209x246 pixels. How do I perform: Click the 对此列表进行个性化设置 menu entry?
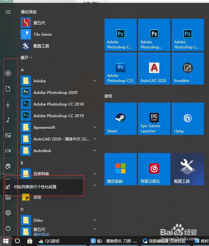pos(42,187)
